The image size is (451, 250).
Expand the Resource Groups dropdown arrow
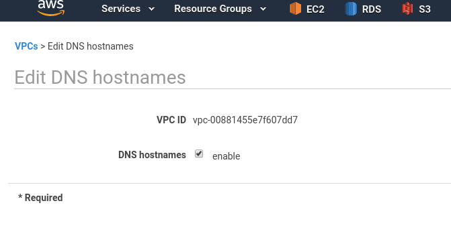(x=263, y=9)
